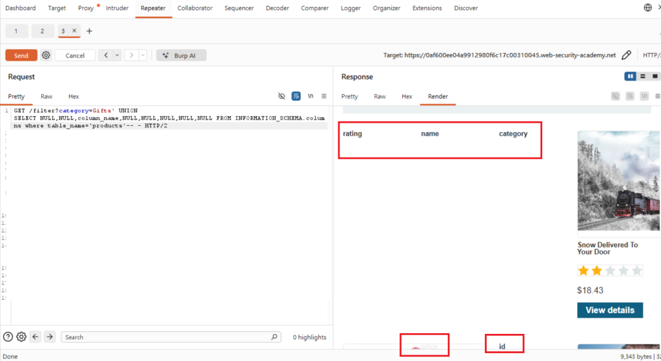Open the Extensions tab
The image size is (661, 361).
[427, 8]
